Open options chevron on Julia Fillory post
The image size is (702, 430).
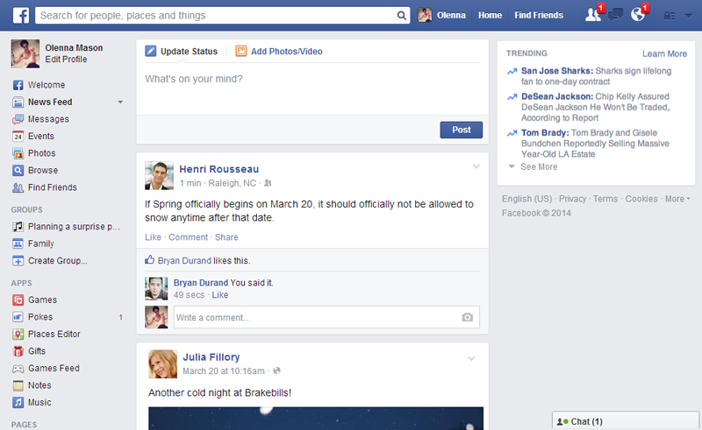tap(471, 358)
